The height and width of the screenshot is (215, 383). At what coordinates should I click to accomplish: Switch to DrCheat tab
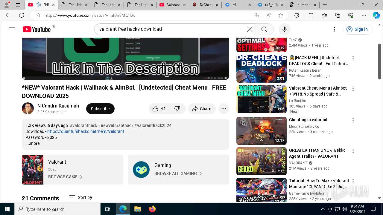[x=205, y=5]
